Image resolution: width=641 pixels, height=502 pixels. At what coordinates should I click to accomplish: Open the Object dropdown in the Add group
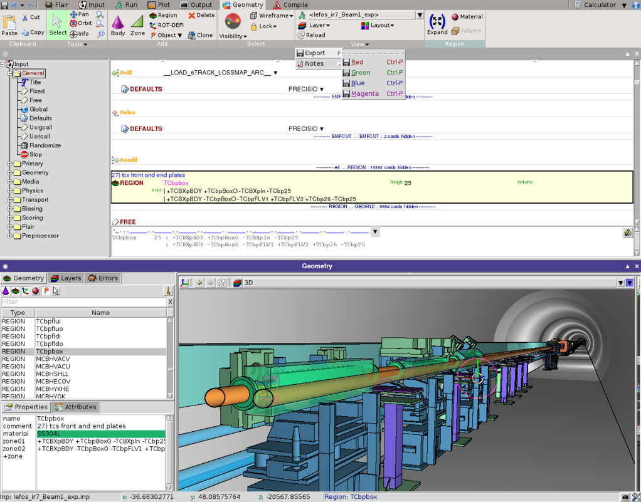coord(166,35)
